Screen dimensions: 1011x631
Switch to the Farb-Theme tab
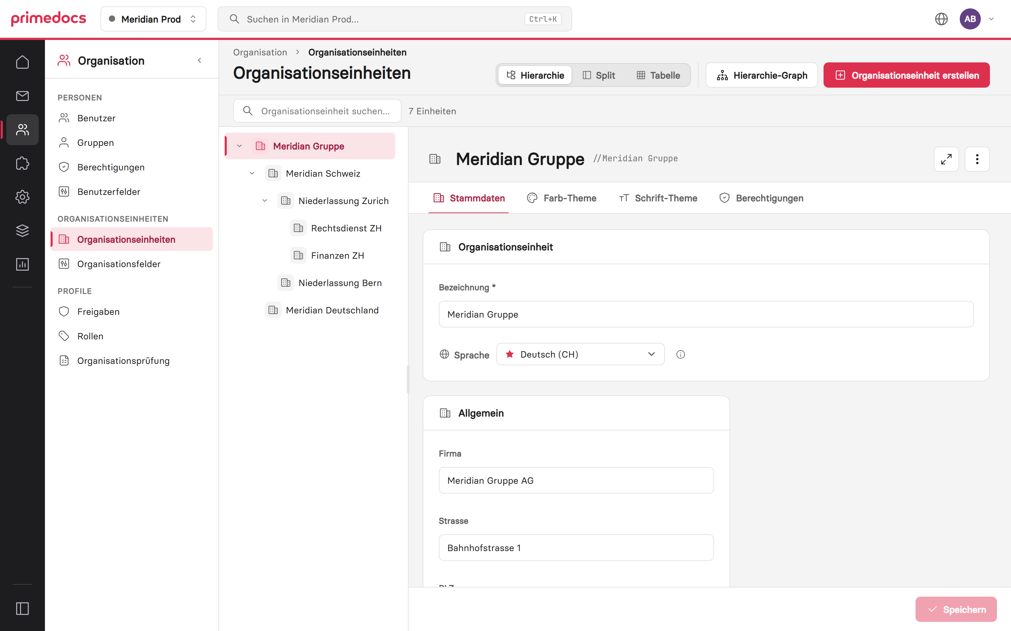coord(562,198)
